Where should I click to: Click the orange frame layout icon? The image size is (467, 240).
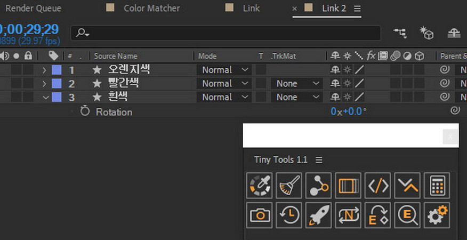348,186
